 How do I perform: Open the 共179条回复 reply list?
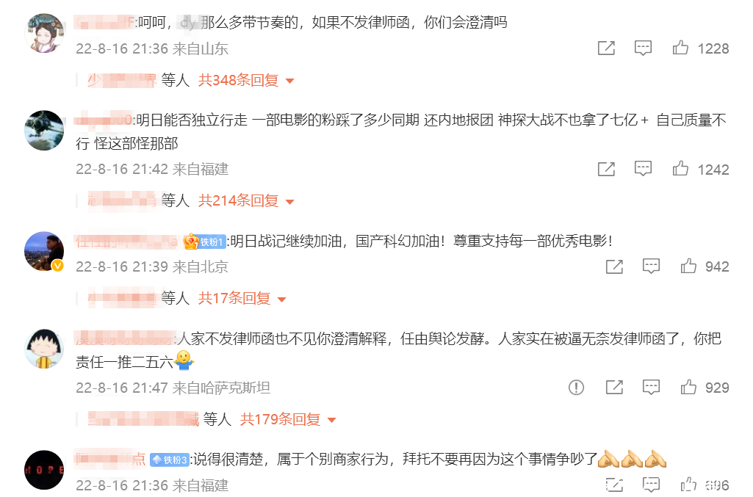[x=288, y=419]
